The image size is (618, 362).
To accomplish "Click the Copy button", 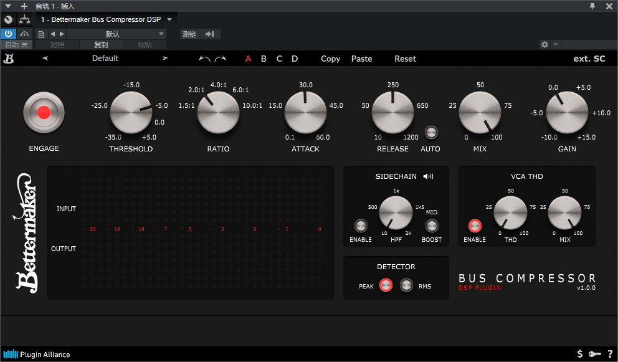I will pos(330,59).
